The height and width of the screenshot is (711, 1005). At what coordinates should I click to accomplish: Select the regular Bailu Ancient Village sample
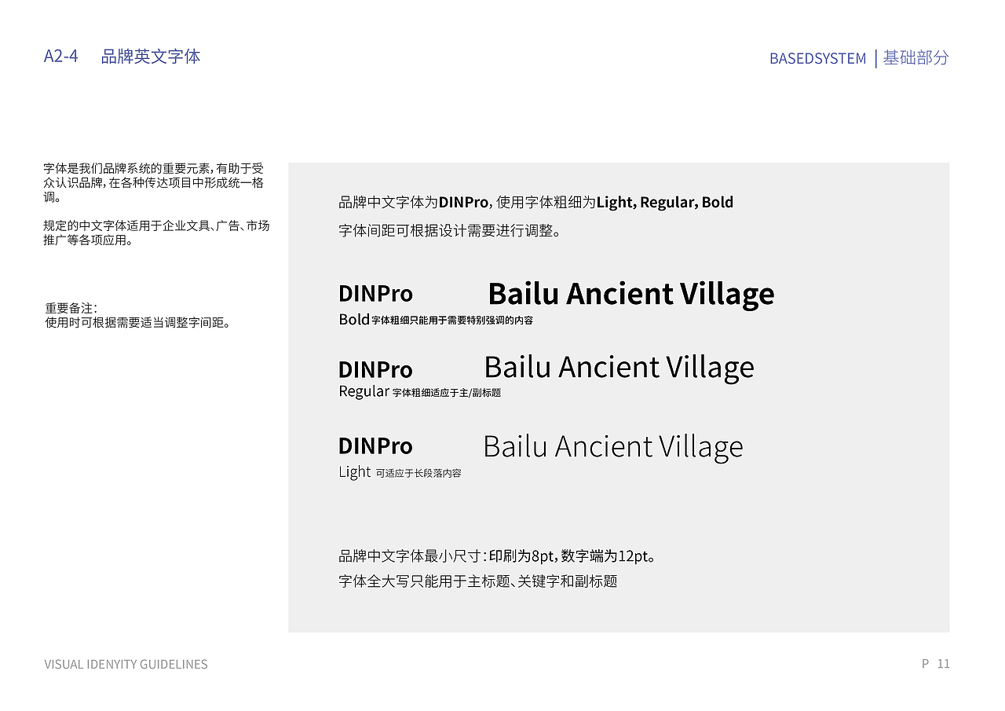[x=619, y=367]
